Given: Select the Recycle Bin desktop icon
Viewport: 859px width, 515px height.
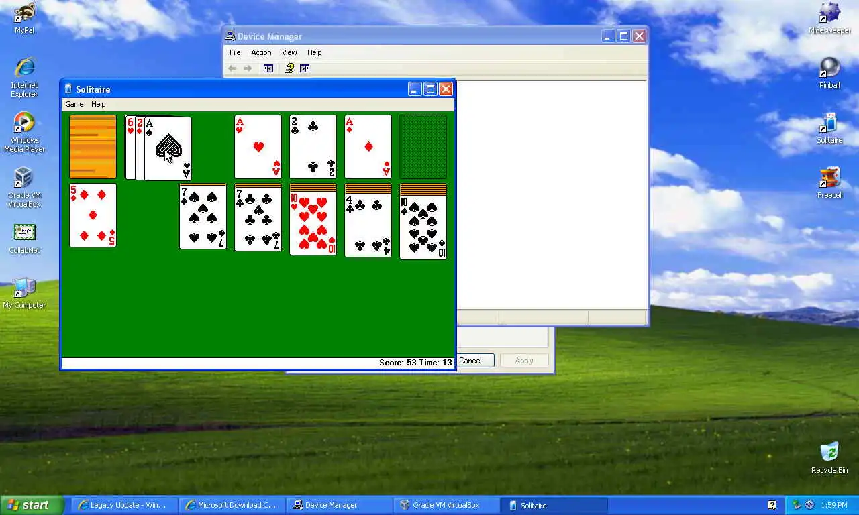Looking at the screenshot, I should 829,459.
